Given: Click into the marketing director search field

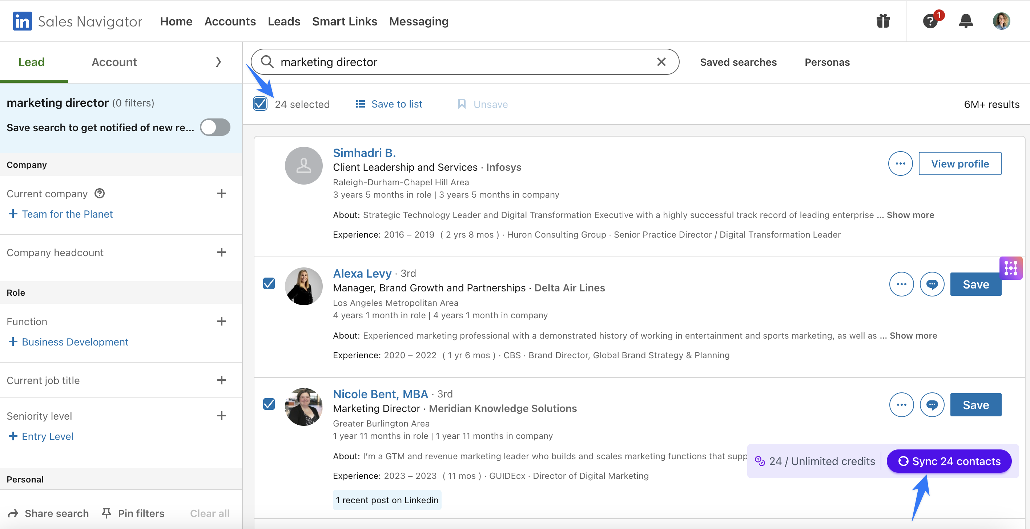Looking at the screenshot, I should tap(464, 61).
